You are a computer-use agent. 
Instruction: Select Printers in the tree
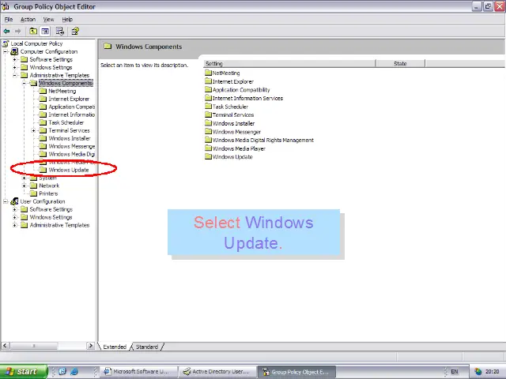tap(48, 193)
